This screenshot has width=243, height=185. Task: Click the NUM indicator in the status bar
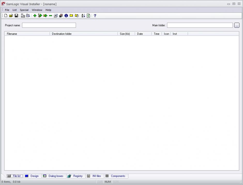point(108,182)
